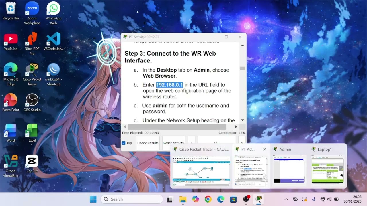Open the YouTube desktop shortcut
The height and width of the screenshot is (206, 367).
click(11, 42)
